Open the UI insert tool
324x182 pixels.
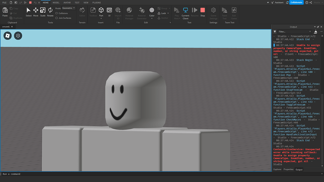(109, 12)
